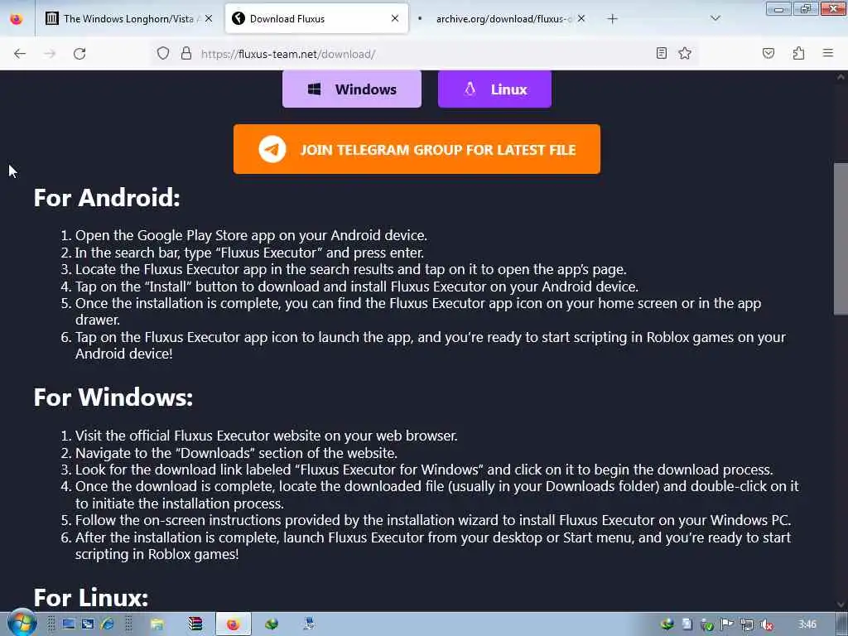Image resolution: width=848 pixels, height=636 pixels.
Task: Click the "For Windows:" heading
Action: [113, 397]
